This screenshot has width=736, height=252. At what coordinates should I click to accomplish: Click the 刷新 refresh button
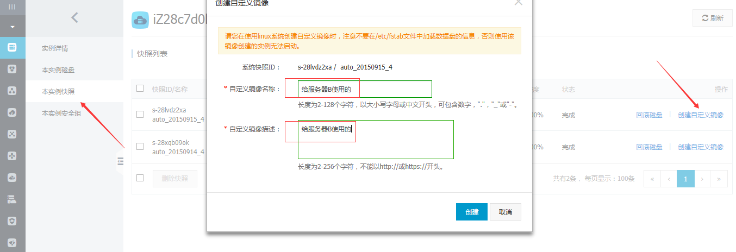click(712, 18)
